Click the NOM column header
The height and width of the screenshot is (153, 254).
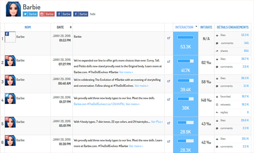(x=28, y=27)
